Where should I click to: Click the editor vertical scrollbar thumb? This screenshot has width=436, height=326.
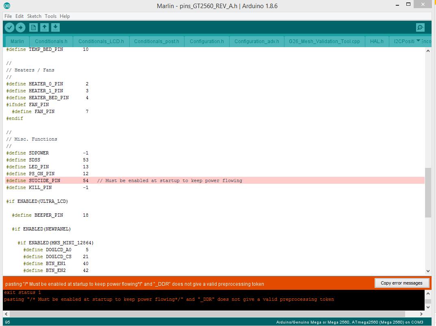pyautogui.click(x=428, y=193)
